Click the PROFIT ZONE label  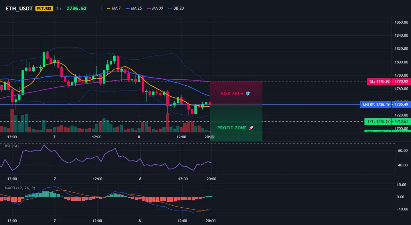coord(232,128)
